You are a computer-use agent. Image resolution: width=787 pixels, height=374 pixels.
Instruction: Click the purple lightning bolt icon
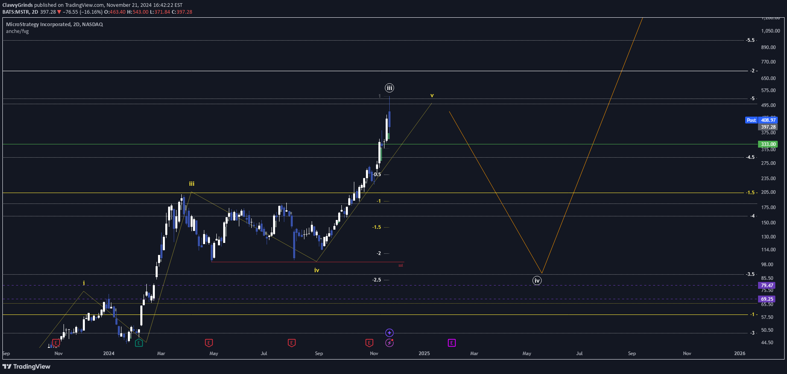coord(389,343)
